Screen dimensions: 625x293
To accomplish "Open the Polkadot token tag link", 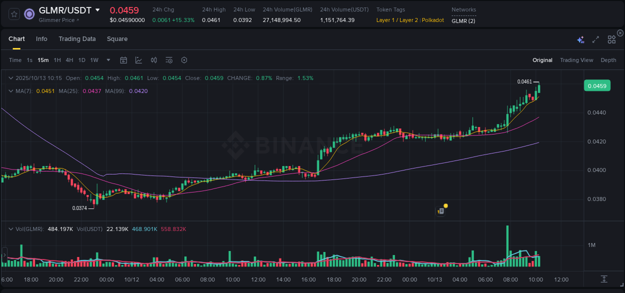I will 432,20.
